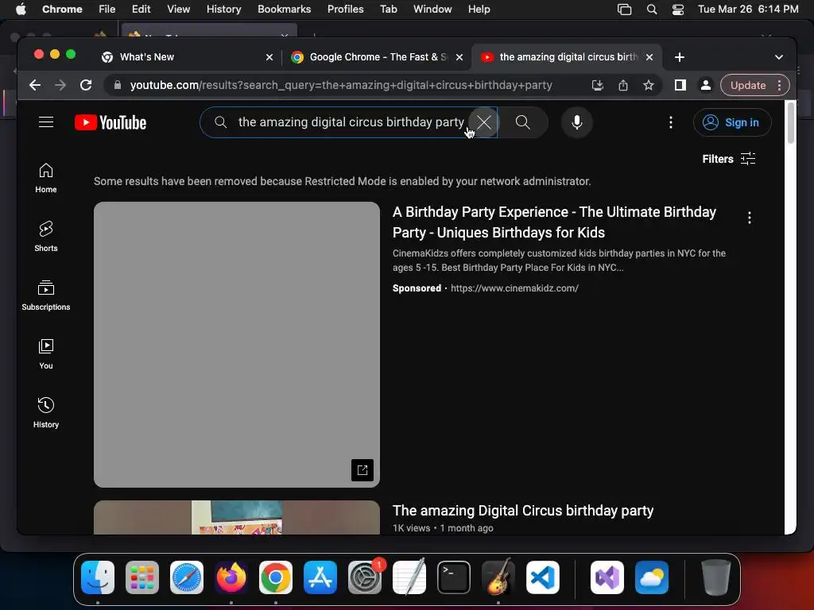This screenshot has width=814, height=610.
Task: Click the YouTube logo
Action: pos(110,122)
